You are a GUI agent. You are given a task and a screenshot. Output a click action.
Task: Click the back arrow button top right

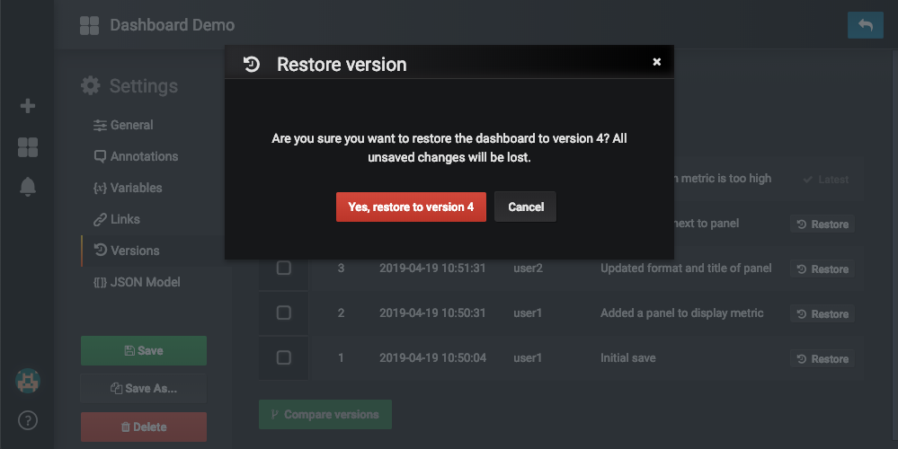pos(865,25)
